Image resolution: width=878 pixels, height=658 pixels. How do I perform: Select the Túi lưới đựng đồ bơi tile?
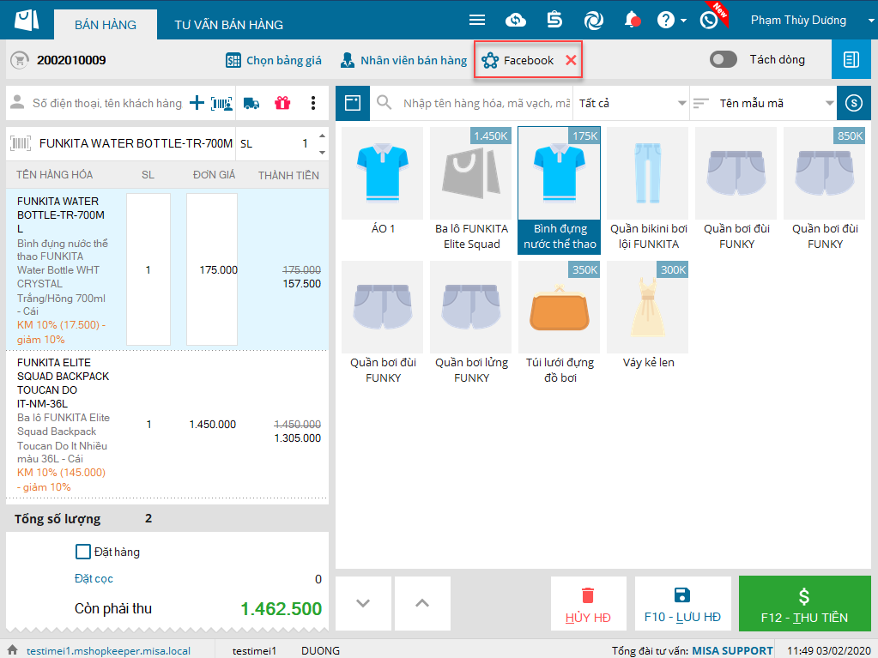(560, 323)
